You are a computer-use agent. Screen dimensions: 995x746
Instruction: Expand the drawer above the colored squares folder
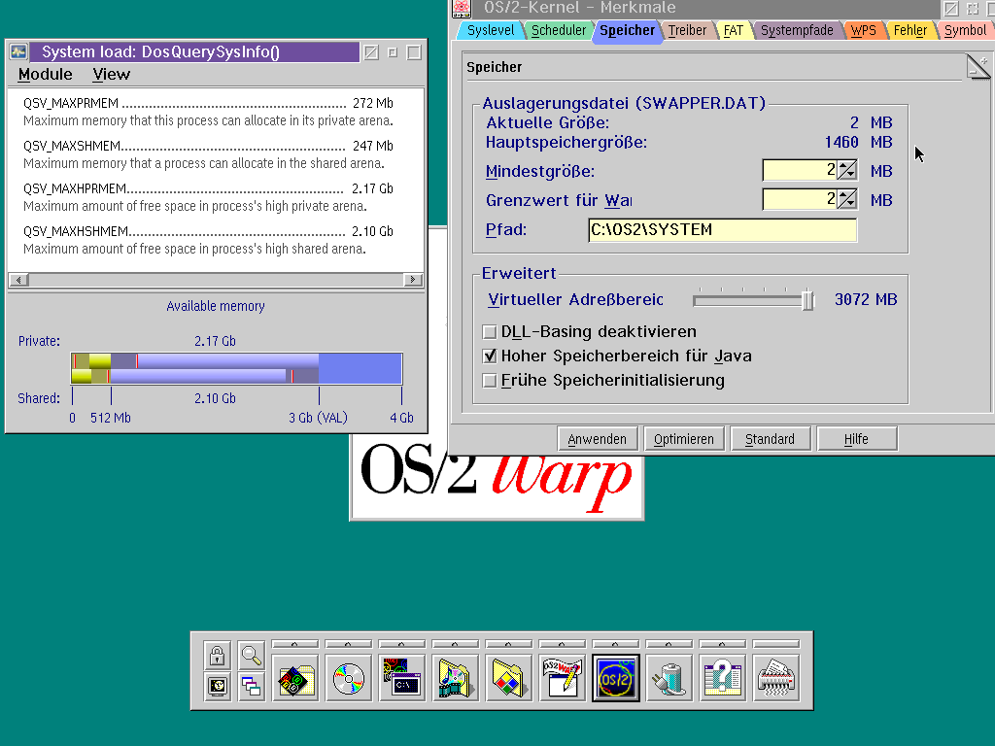(508, 644)
